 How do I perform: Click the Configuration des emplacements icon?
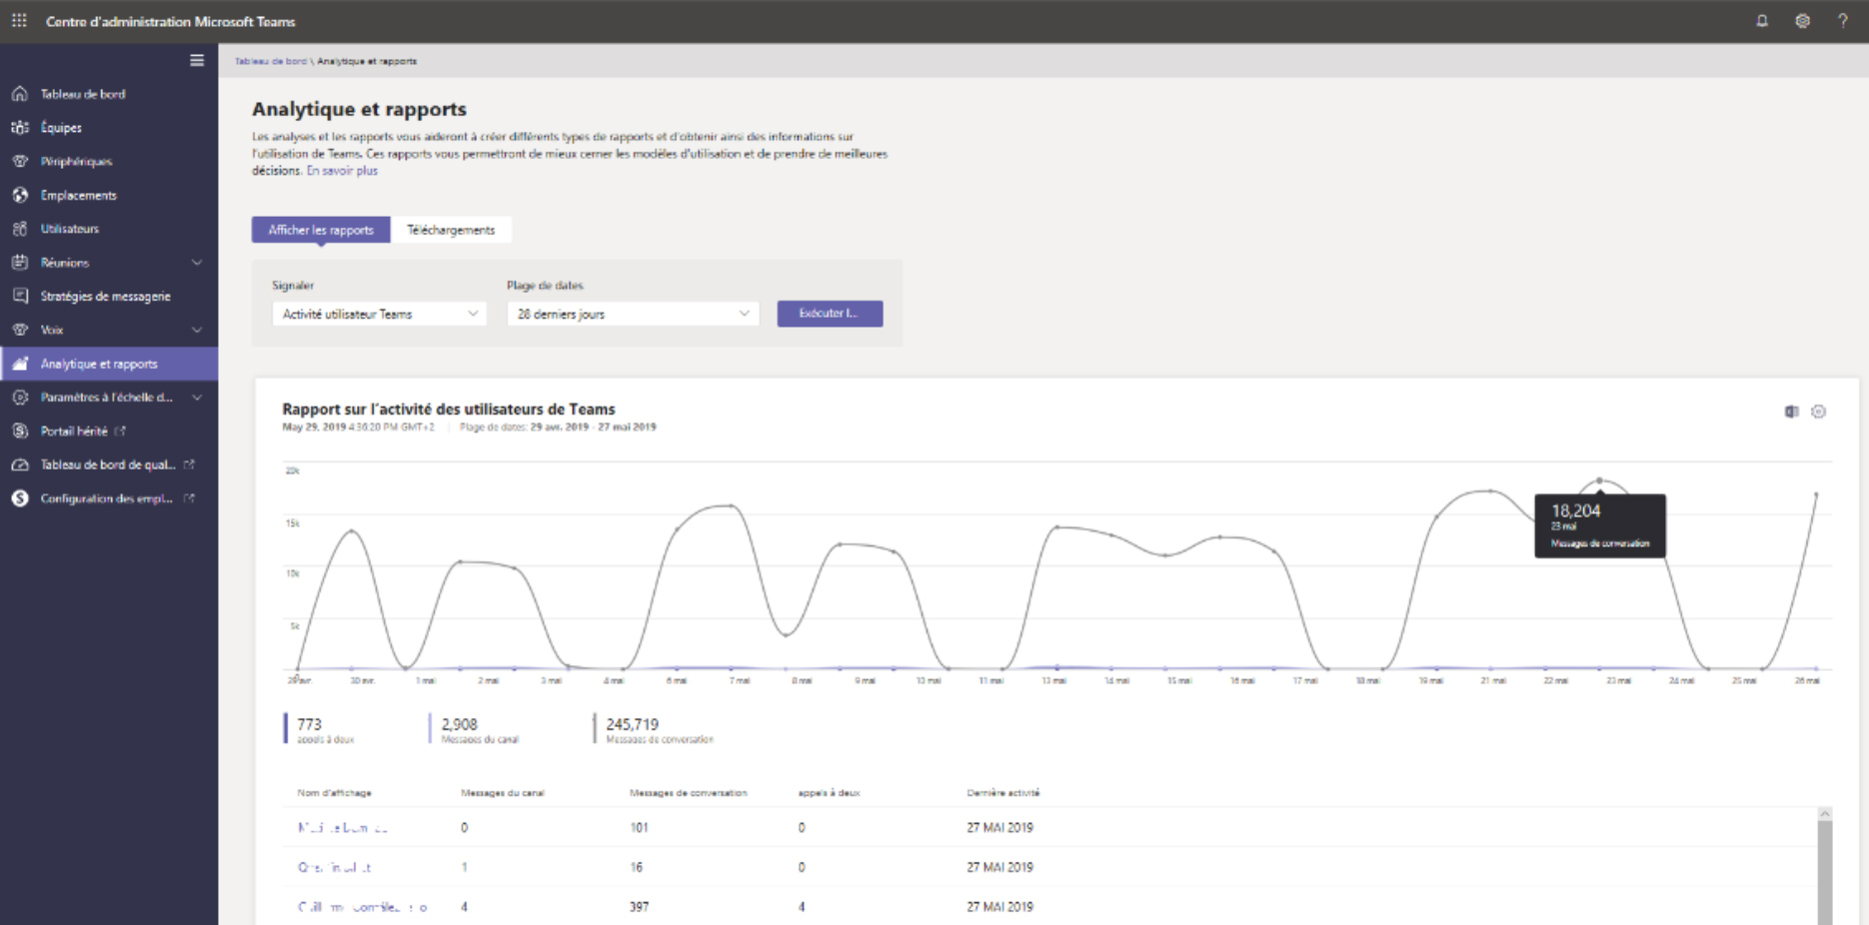(20, 498)
